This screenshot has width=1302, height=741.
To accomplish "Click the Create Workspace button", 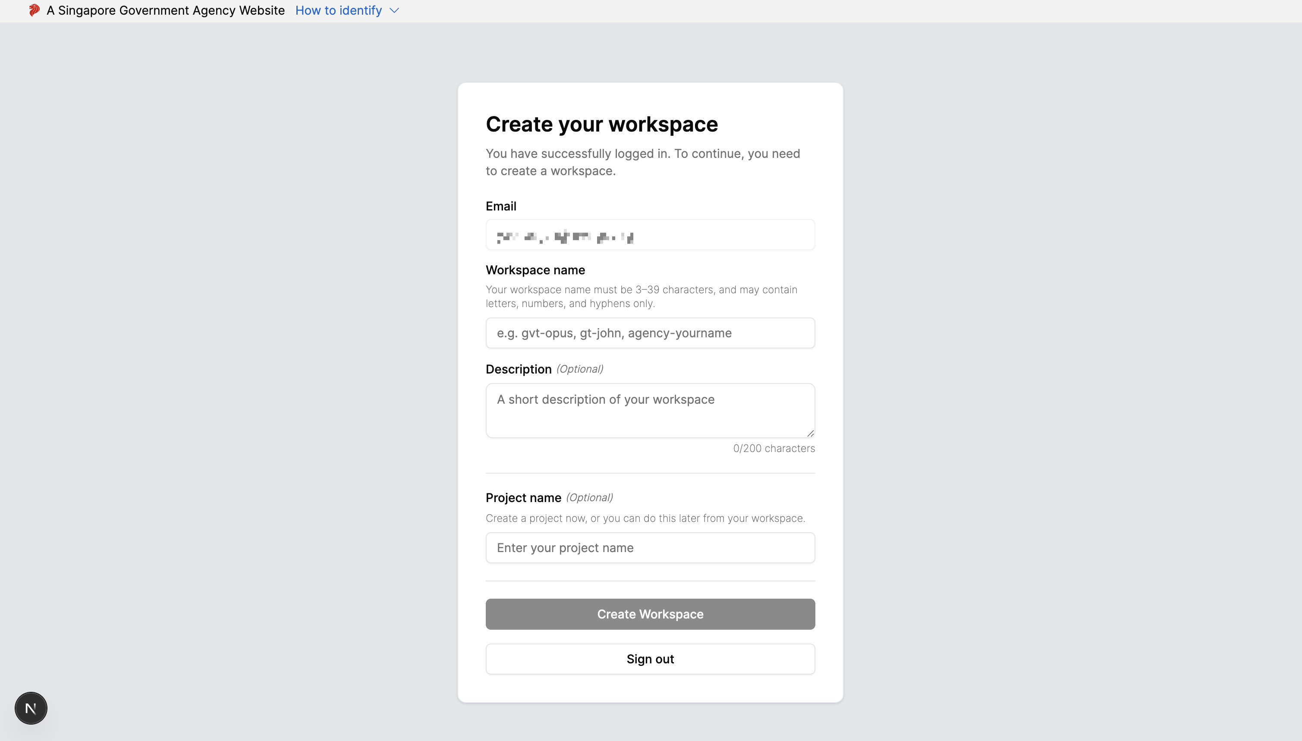I will pos(650,614).
